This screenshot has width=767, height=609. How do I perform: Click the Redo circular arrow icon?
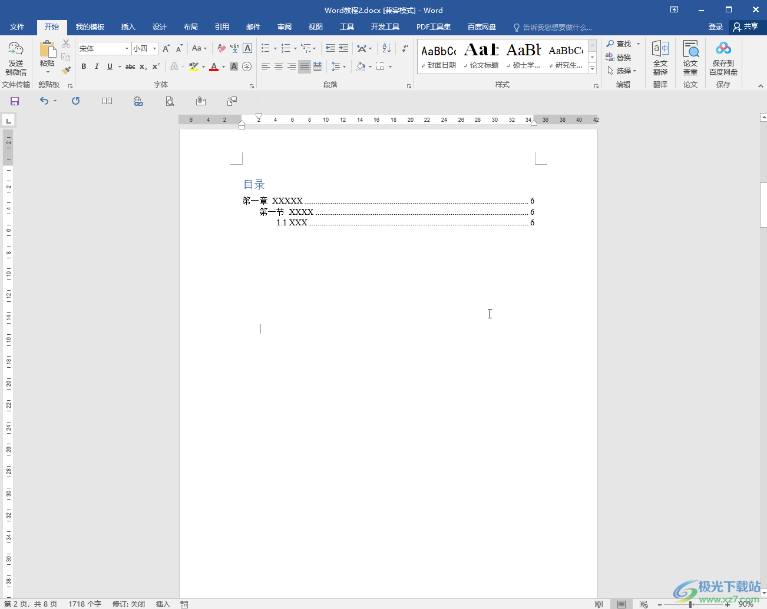tap(75, 101)
